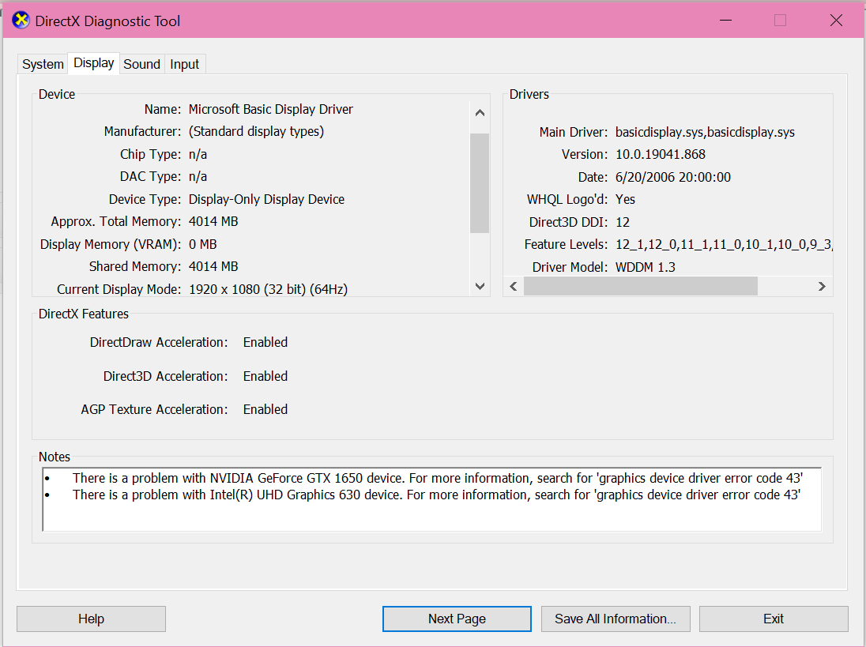Click Approx. Total Memory value 4014 MB
The image size is (866, 647).
(x=213, y=221)
